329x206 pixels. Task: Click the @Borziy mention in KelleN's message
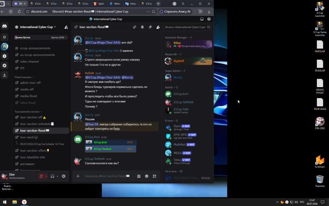pos(127,77)
